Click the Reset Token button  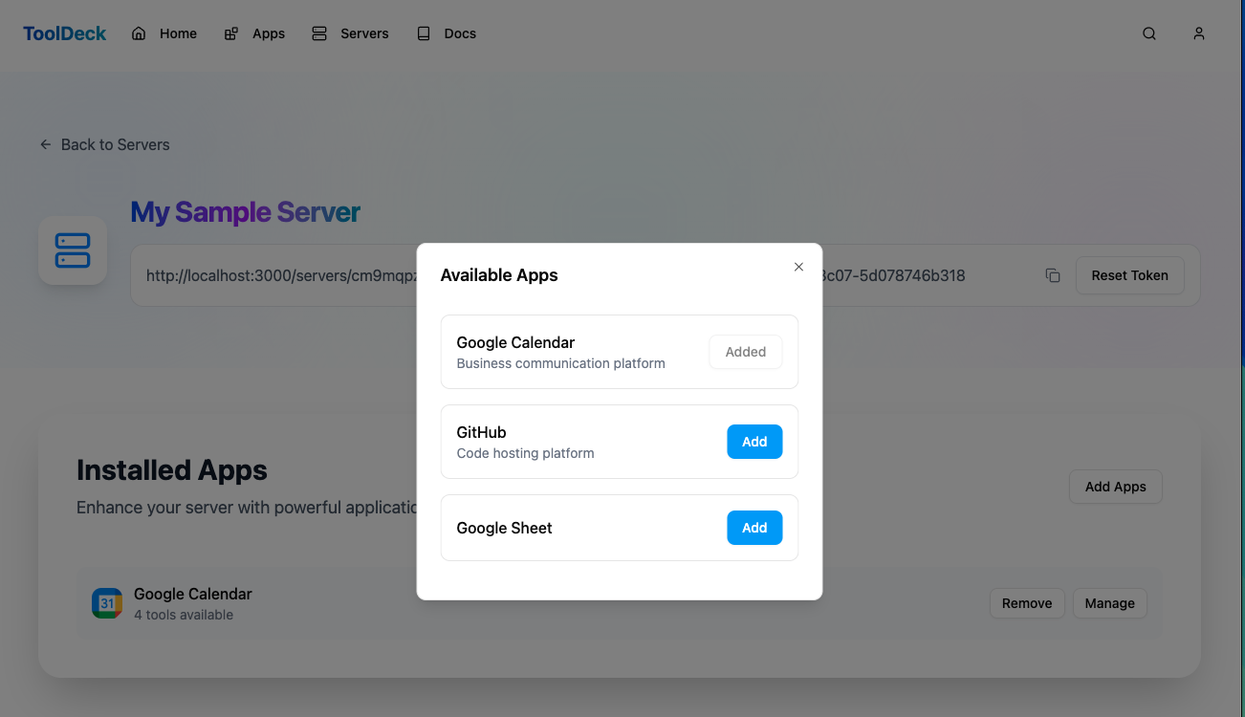[1129, 275]
